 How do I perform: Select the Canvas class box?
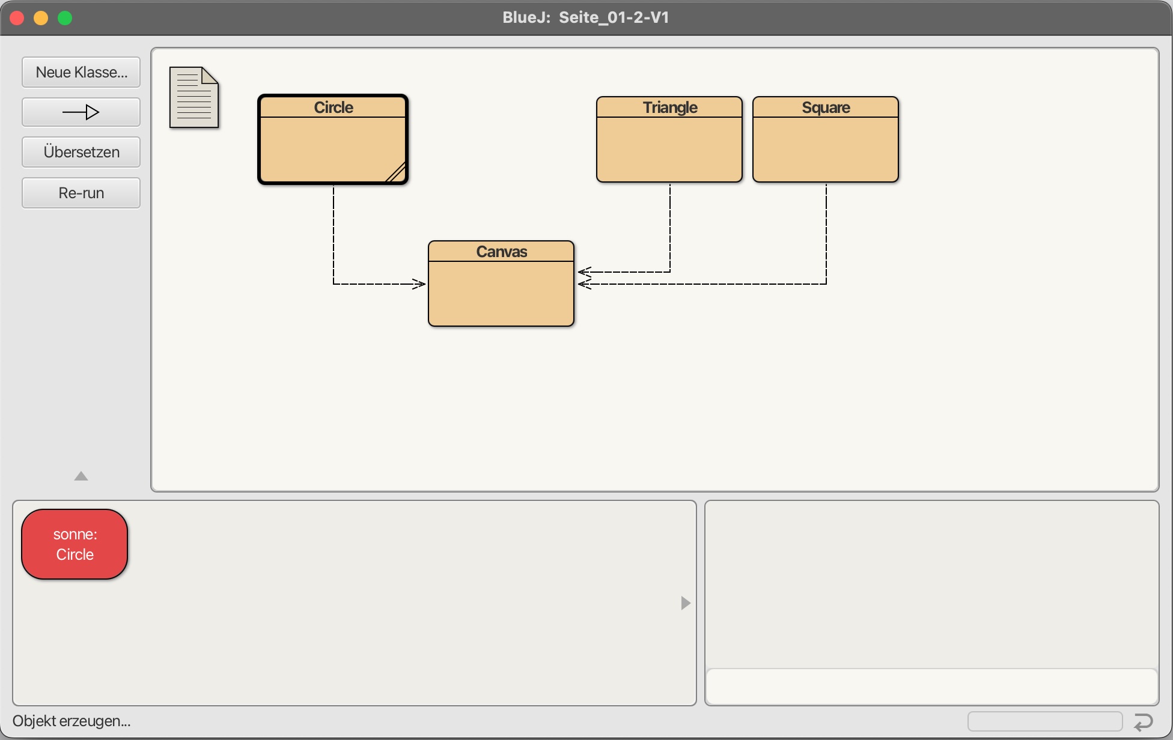coord(501,293)
